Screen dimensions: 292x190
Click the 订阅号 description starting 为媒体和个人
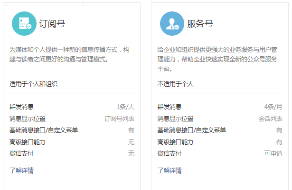point(69,54)
